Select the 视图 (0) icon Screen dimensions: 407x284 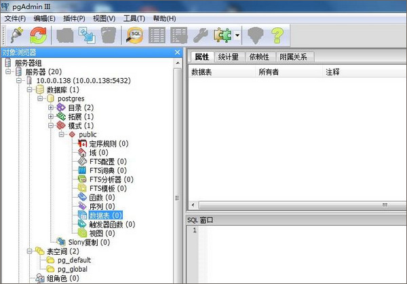click(x=82, y=233)
